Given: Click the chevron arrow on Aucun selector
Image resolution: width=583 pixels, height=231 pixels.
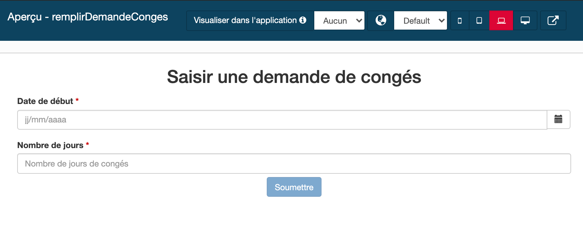Looking at the screenshot, I should (359, 21).
